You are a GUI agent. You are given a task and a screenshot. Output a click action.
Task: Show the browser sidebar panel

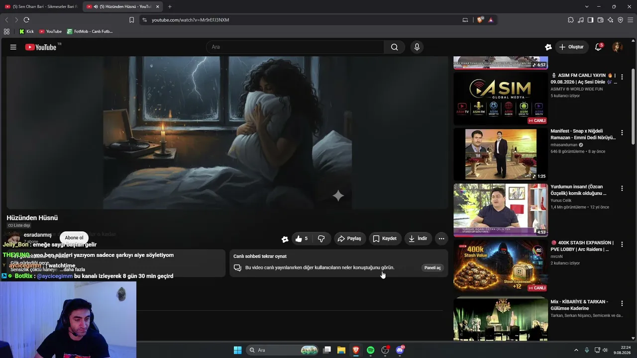[590, 20]
